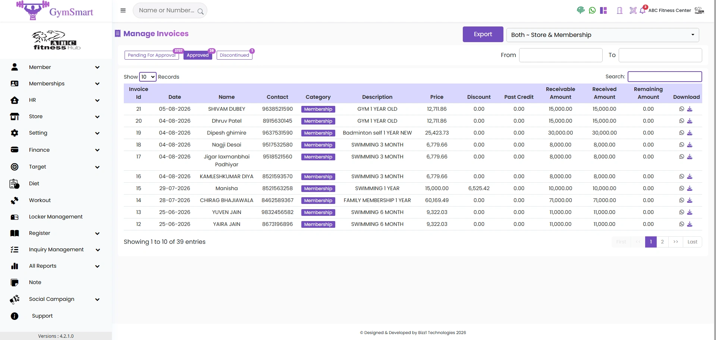Viewport: 716px width, 340px height.
Task: Open the fingerprint biometric icon
Action: tap(581, 10)
